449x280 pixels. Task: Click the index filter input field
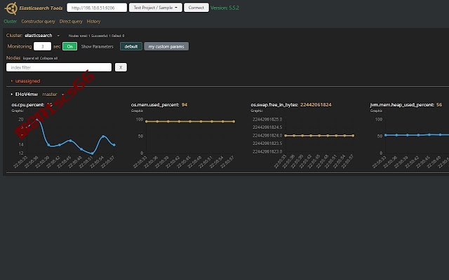point(59,67)
